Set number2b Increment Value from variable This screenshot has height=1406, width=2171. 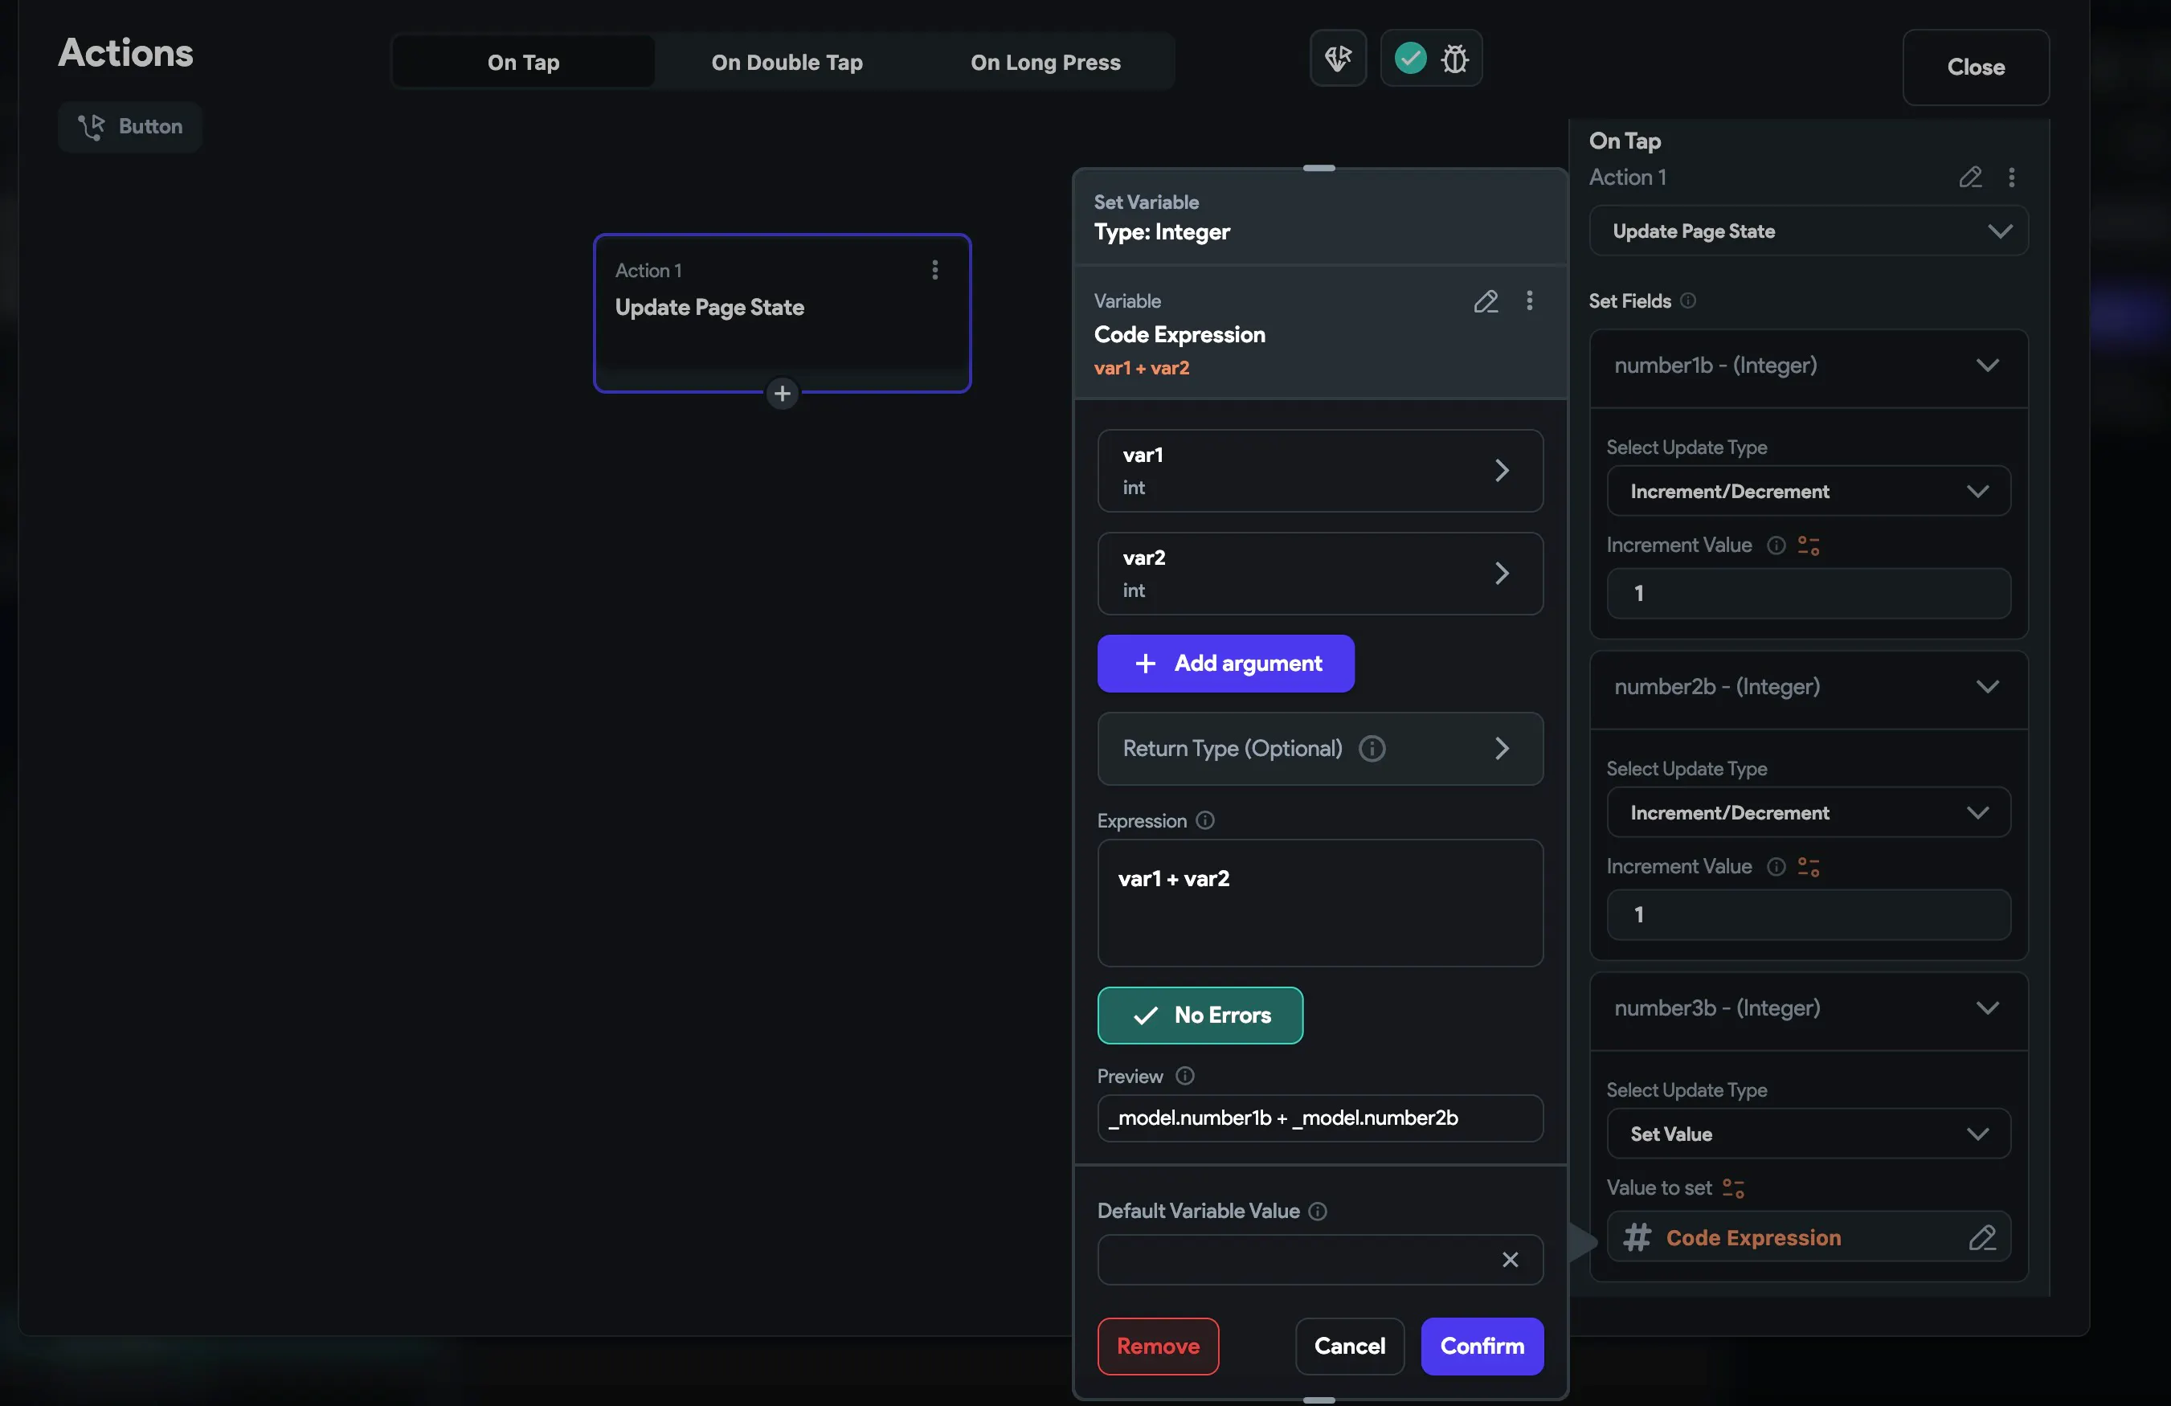coord(1808,867)
